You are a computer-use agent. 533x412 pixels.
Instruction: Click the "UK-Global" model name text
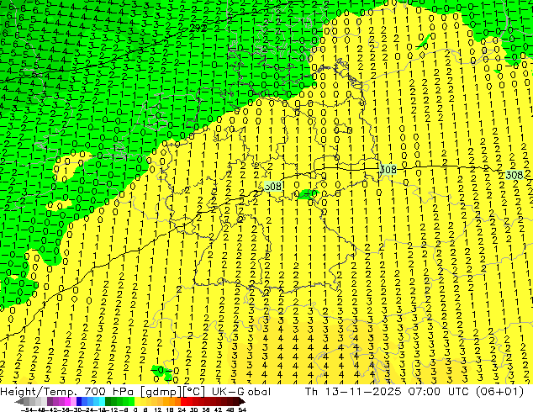point(241,392)
